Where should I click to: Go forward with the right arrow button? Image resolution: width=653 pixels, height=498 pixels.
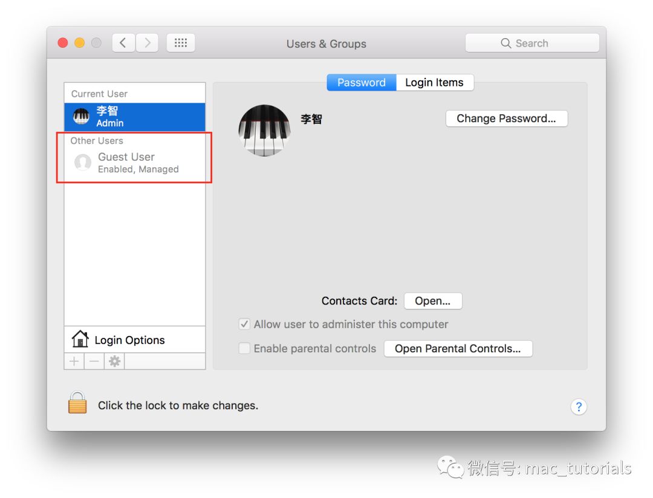(x=147, y=43)
